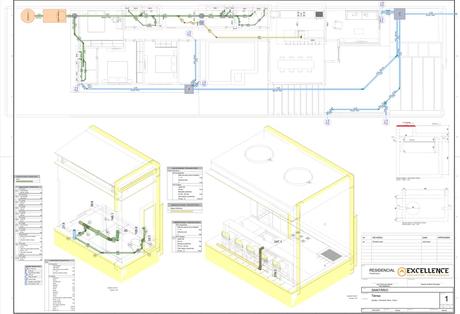Click the SANITÁRIO discipline label
The height and width of the screenshot is (314, 460).
[380, 290]
